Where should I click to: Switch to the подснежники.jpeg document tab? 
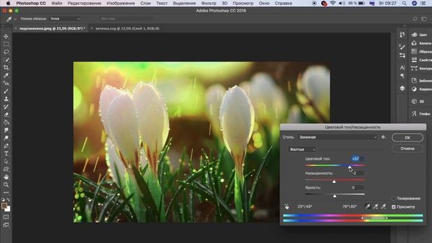(x=51, y=28)
